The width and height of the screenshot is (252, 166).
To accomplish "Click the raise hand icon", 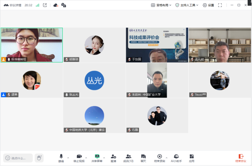I will pyautogui.click(x=39, y=158).
